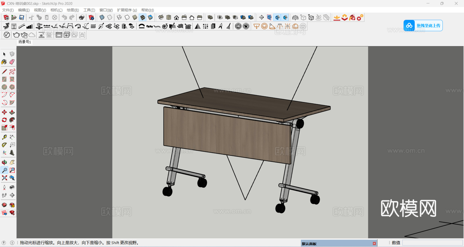Start V-Ray teapot render
Image resolution: width=464 pixels, height=247 pixels.
pyautogui.click(x=16, y=35)
